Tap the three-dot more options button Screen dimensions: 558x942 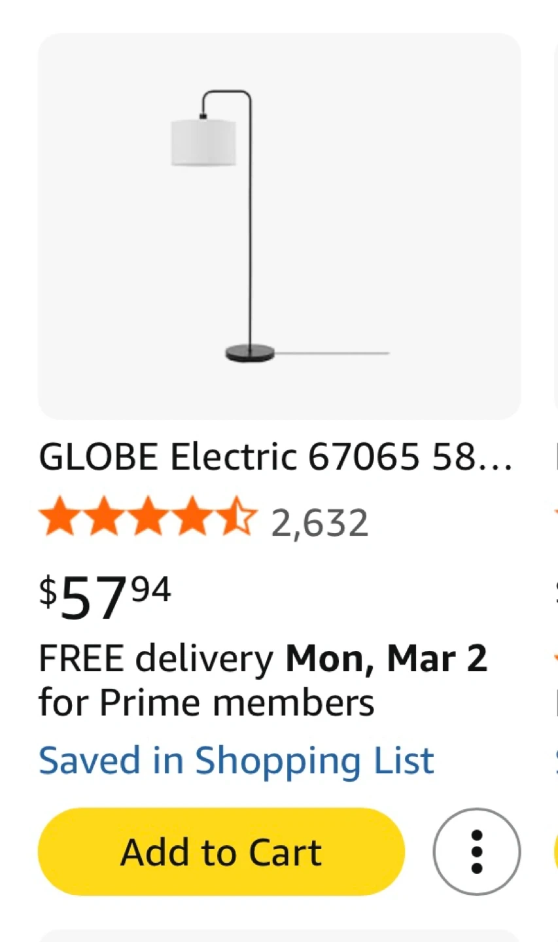(x=476, y=852)
